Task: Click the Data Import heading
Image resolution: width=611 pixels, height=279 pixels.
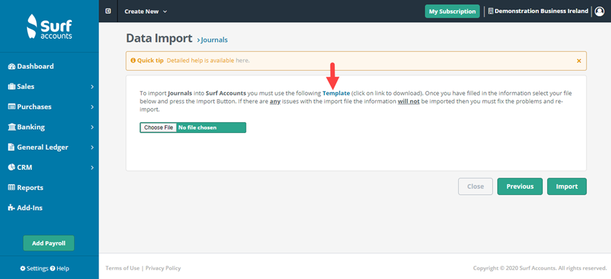Action: click(x=159, y=38)
